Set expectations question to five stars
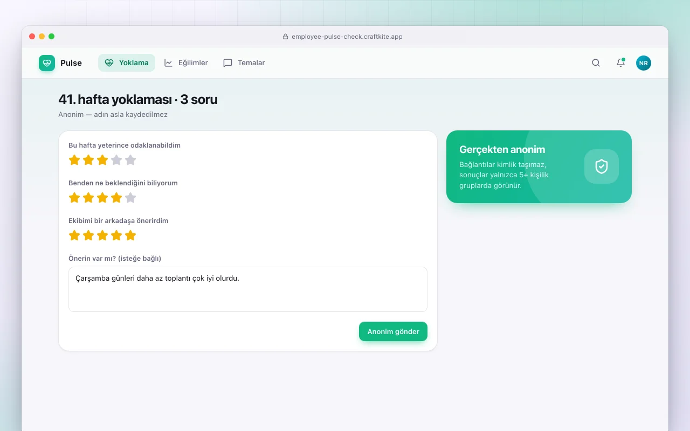 pyautogui.click(x=130, y=198)
